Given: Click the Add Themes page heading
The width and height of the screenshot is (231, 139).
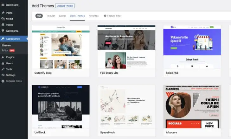Looking at the screenshot, I should coord(43,6).
